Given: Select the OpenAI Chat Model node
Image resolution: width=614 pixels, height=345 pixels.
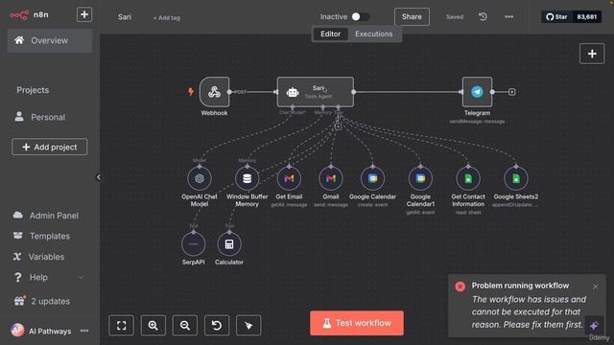Looking at the screenshot, I should [x=200, y=178].
